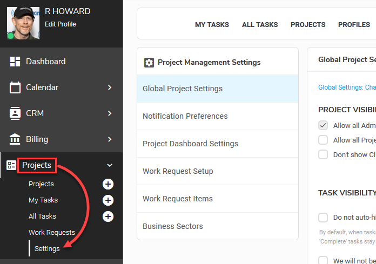
Task: Open the Settings submenu item
Action: tap(47, 249)
